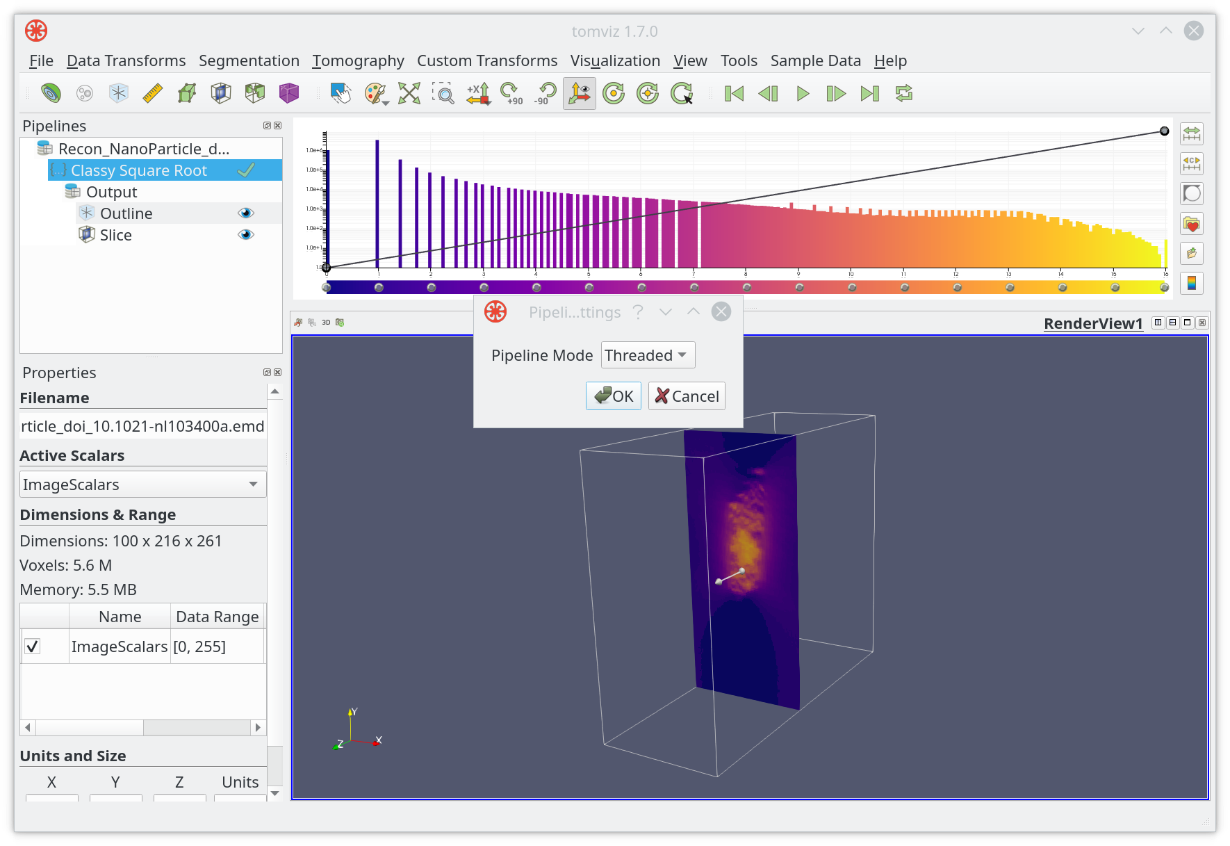Open the Tomography menu
The height and width of the screenshot is (846, 1230).
click(x=359, y=60)
